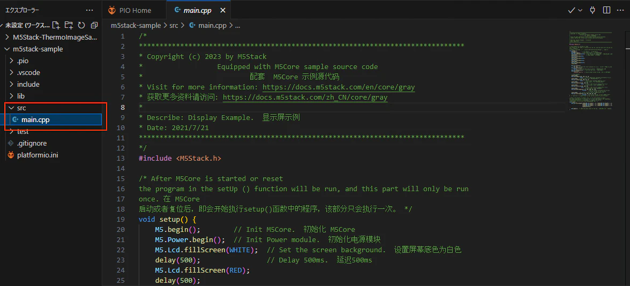Click the New Folder icon in Explorer

69,25
